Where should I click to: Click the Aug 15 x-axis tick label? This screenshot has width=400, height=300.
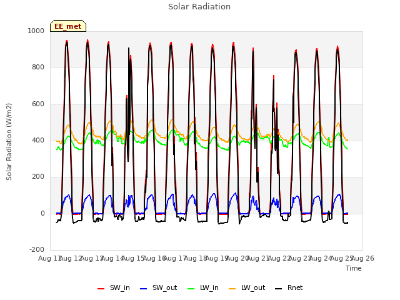(133, 258)
